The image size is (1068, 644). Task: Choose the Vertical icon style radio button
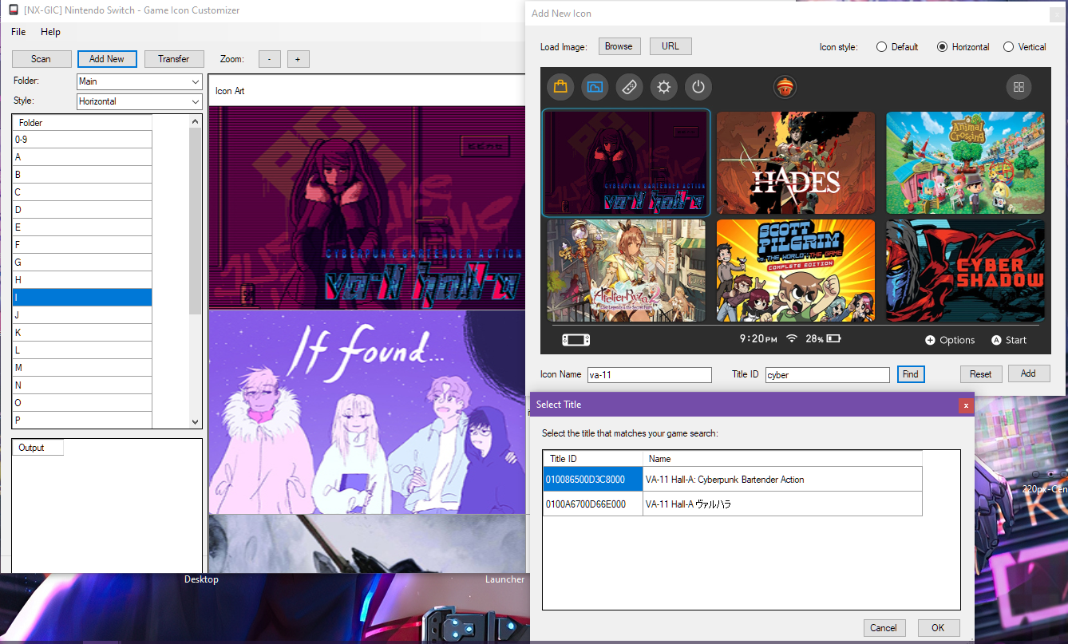1009,47
